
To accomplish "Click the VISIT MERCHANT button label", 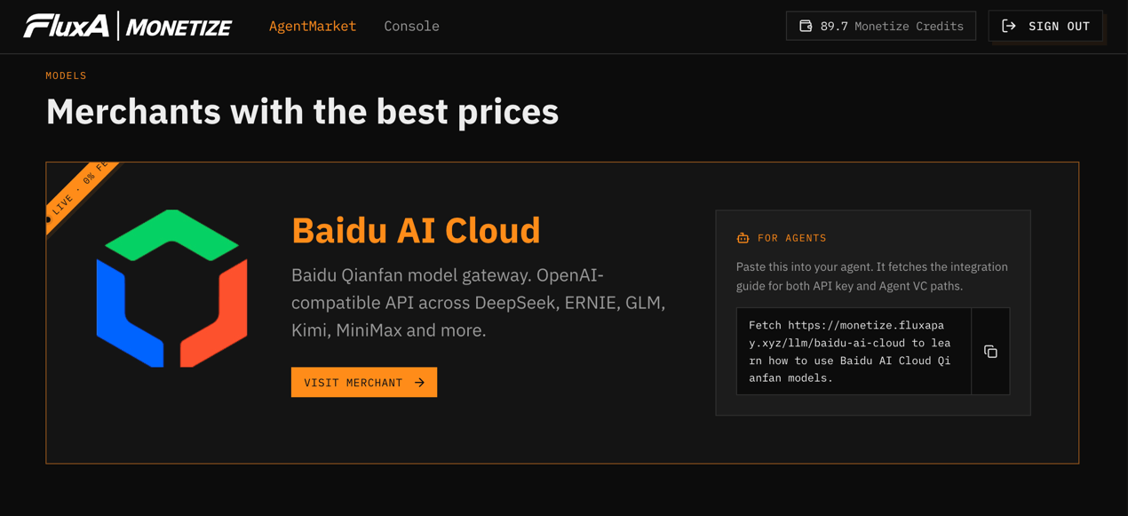I will [353, 383].
